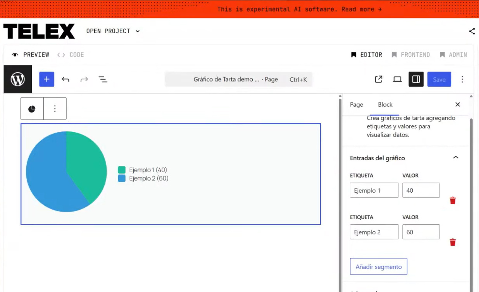Click the share icon in header

(x=472, y=31)
